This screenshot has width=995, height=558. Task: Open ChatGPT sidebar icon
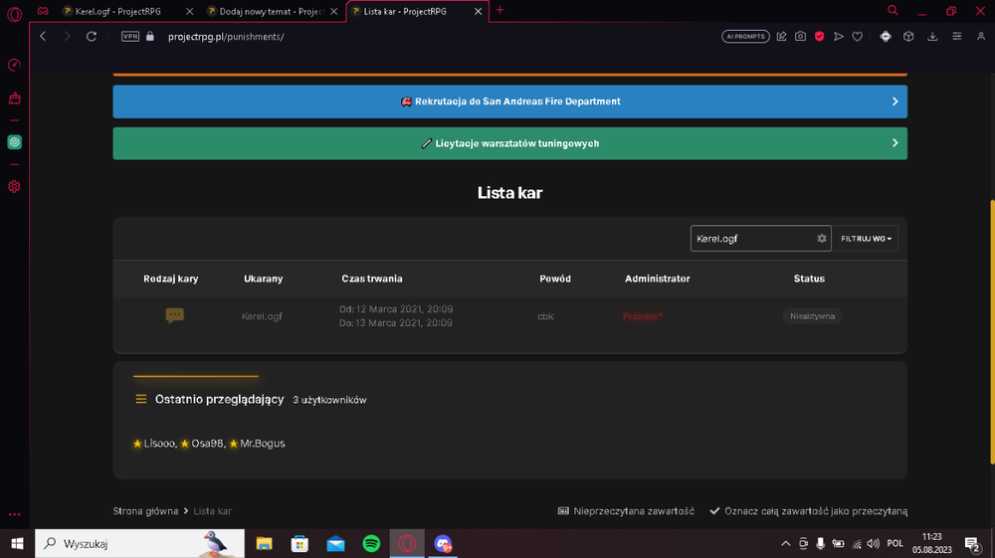pos(14,142)
